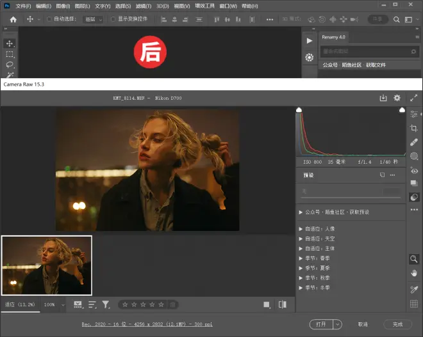The height and width of the screenshot is (337, 423).
Task: Select the Red Eye removal tool
Action: click(414, 171)
